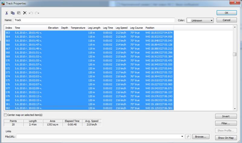Open the Color dropdown showing Unknown

tap(200, 20)
